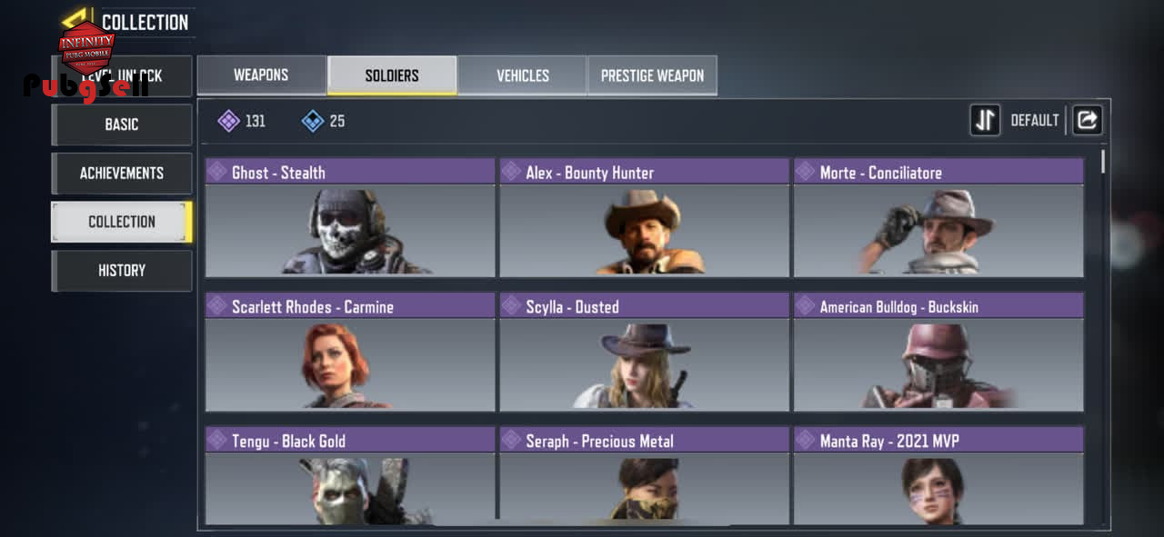
Task: Click the sort order arrows icon
Action: tap(985, 120)
